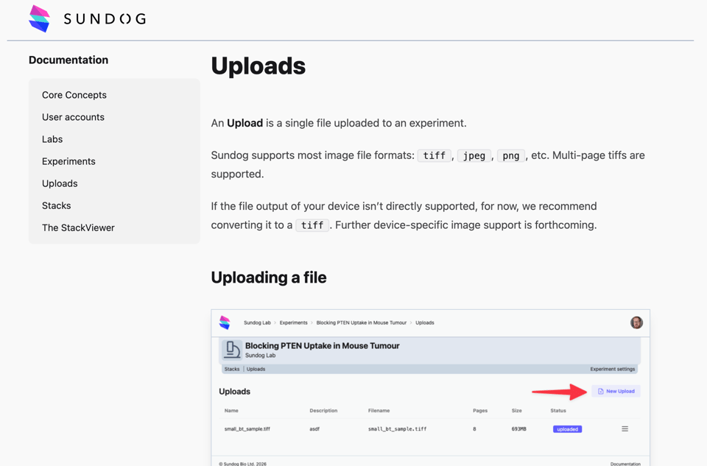The height and width of the screenshot is (466, 707).
Task: Open the hamburger actions icon for small_bt_sample.tiff
Action: click(625, 428)
